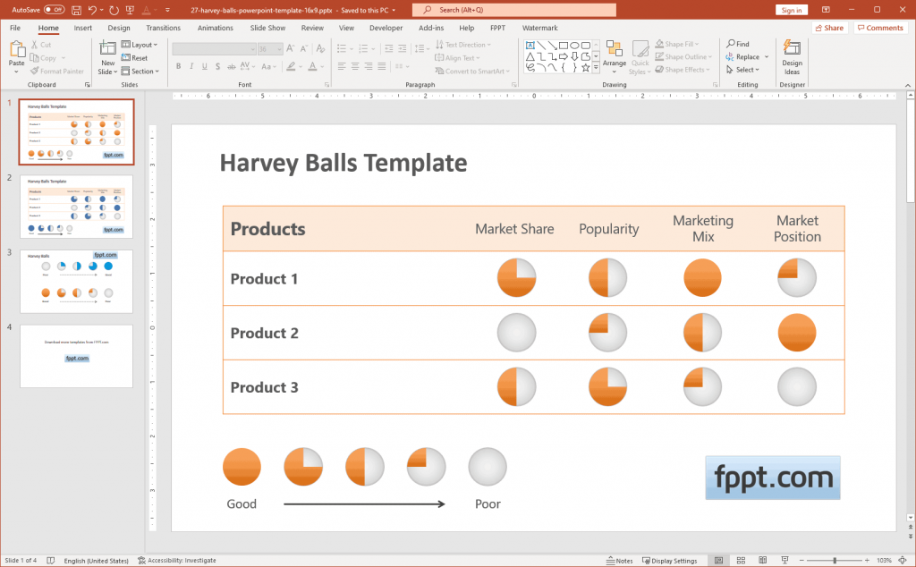Apply bold formatting to text
Image resolution: width=916 pixels, height=567 pixels.
[x=179, y=65]
